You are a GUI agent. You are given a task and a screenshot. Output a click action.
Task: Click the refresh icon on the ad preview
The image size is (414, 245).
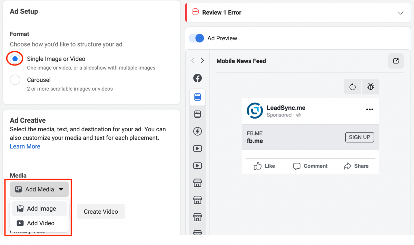click(352, 86)
